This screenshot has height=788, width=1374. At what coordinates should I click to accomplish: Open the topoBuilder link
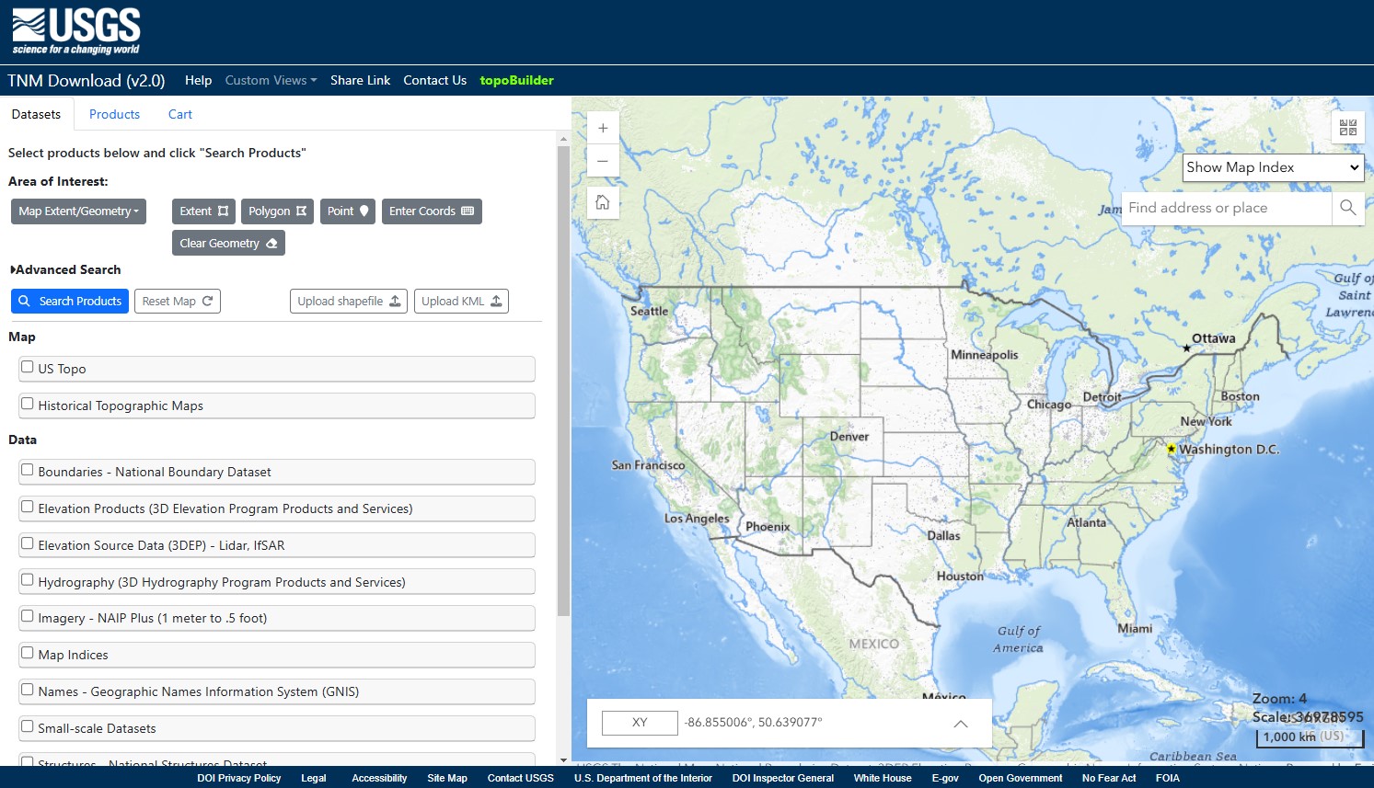(x=516, y=80)
